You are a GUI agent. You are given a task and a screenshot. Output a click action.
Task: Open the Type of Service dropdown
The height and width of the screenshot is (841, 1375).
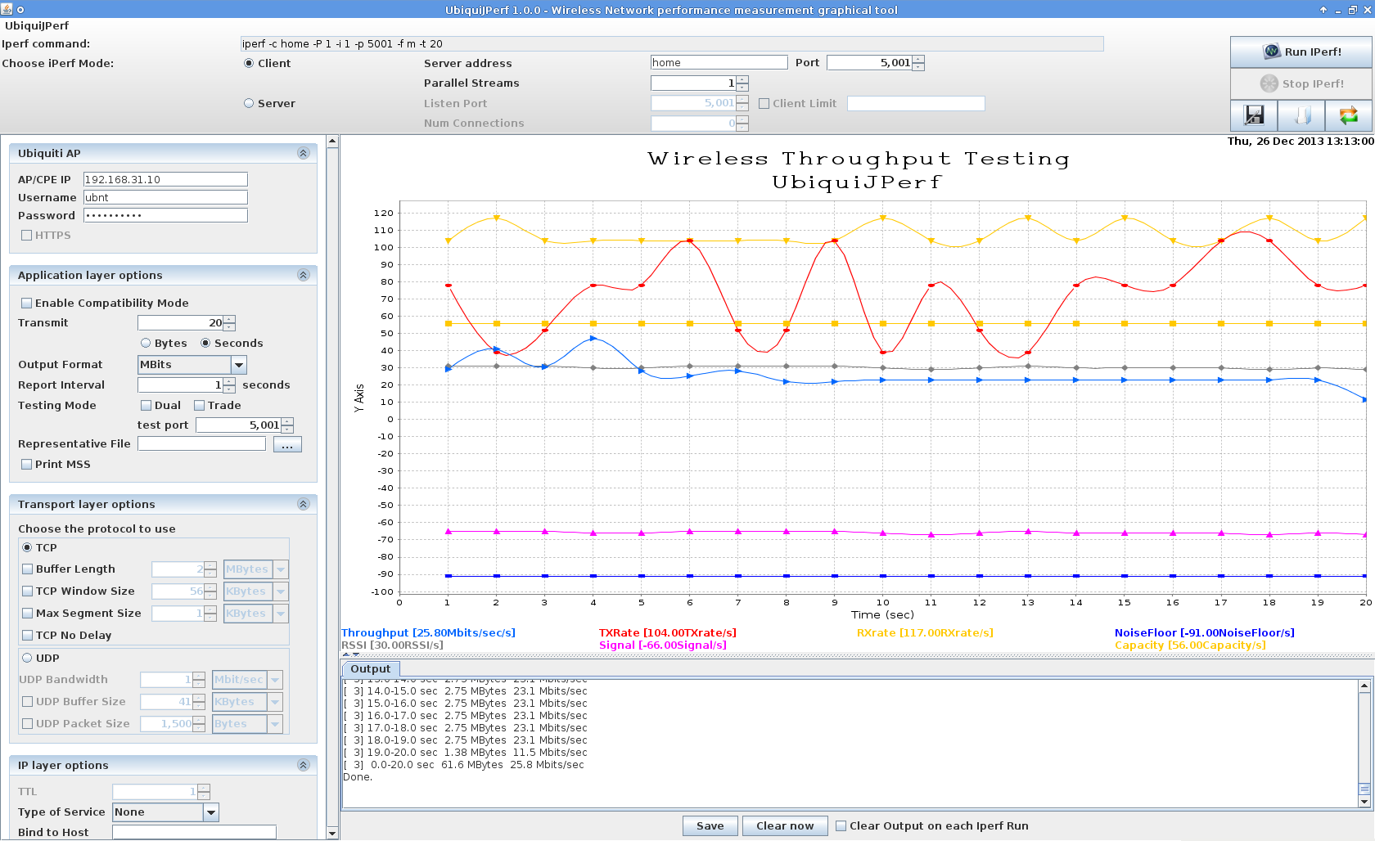(x=211, y=812)
